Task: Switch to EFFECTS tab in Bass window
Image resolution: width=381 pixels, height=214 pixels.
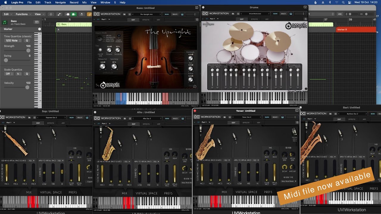Action: [146, 20]
